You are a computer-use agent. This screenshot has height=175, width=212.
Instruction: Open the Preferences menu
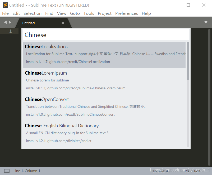(x=127, y=13)
